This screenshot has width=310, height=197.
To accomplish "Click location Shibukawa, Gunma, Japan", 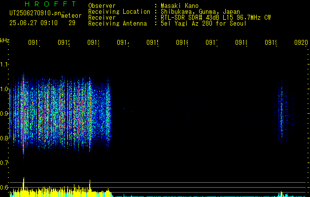I will pos(200,12).
